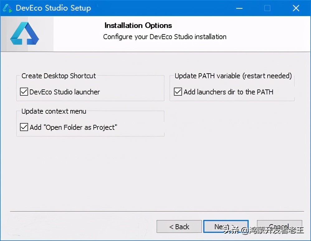Toggle the Add launchers dir to PATH checkbox
This screenshot has width=311, height=241.
178,92
